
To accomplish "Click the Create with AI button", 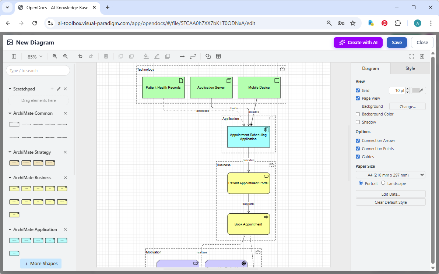I will (358, 42).
